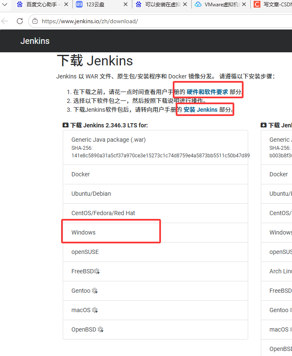
Task: Select openSUSE in the LTS list
Action: coord(155,252)
